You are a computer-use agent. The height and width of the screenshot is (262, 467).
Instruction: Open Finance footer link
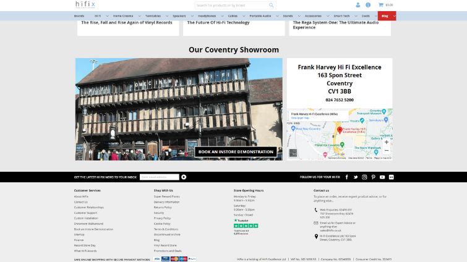point(79,240)
